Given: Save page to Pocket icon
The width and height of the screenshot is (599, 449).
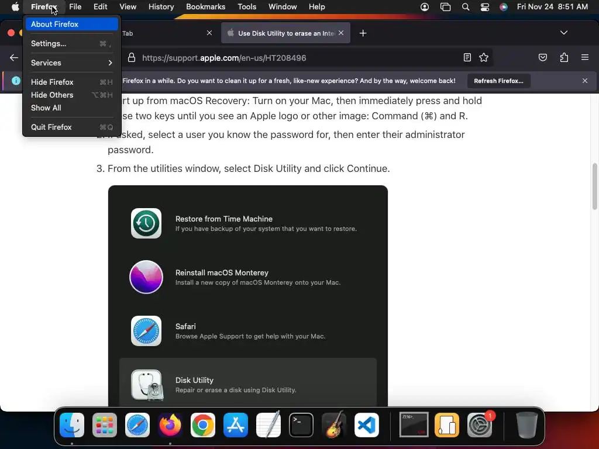Looking at the screenshot, I should pos(542,58).
